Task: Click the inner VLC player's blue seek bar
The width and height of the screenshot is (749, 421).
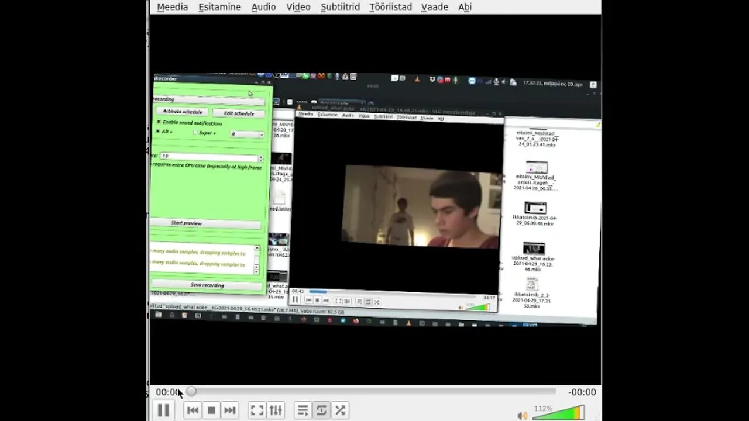Action: [318, 291]
